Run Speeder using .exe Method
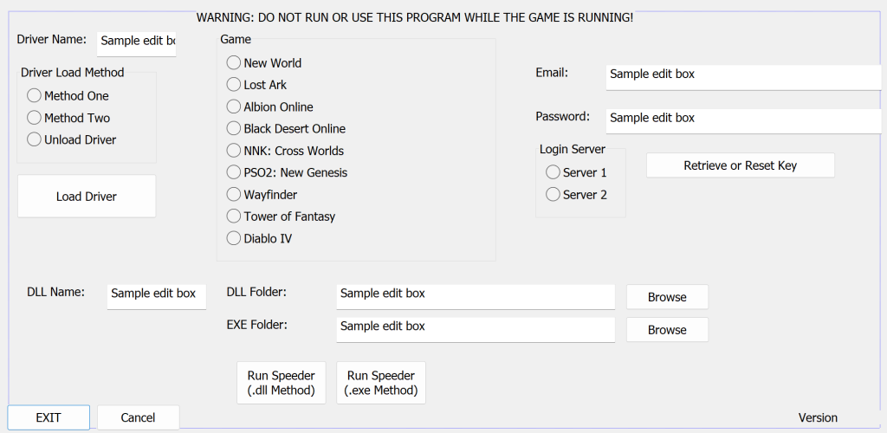Viewport: 887px width, 433px height. 381,383
